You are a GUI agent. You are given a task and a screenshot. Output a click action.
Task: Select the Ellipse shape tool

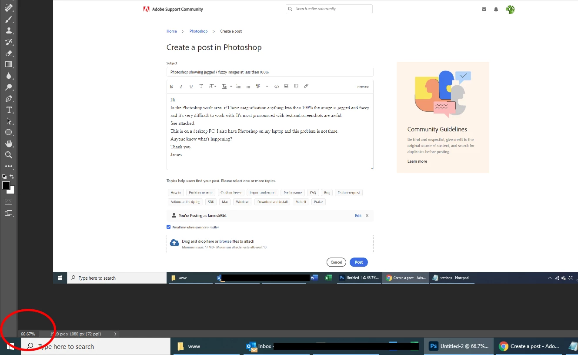coord(9,132)
